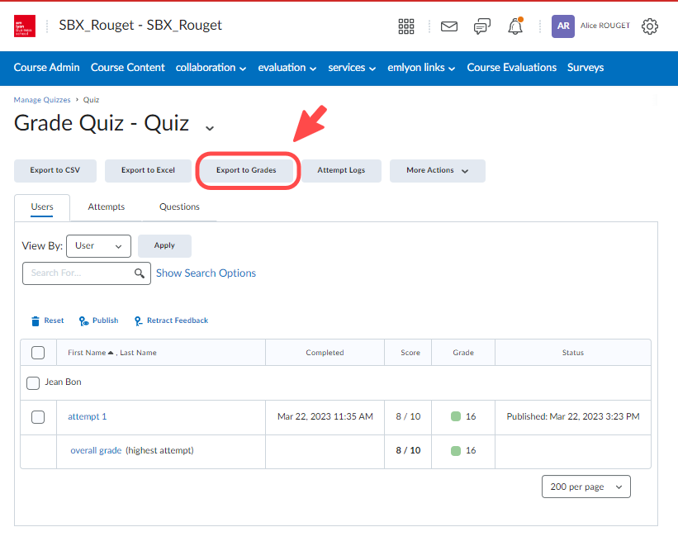Click the green grade swatch for attempt 1
Screen dimensions: 678x546
coord(456,416)
